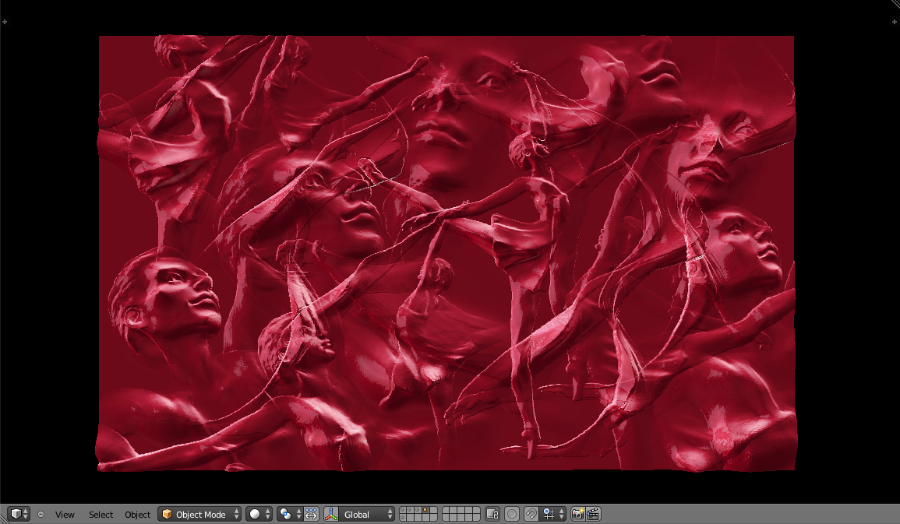
Task: Toggle the snap magnet
Action: point(531,514)
